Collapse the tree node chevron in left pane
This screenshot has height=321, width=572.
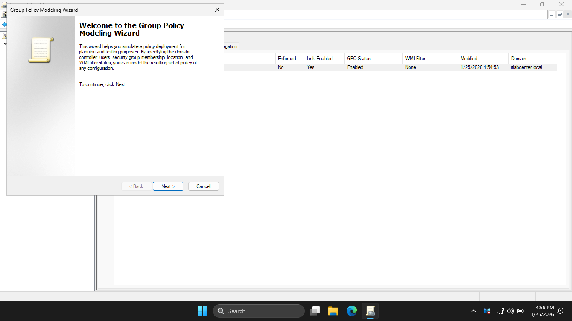point(5,43)
